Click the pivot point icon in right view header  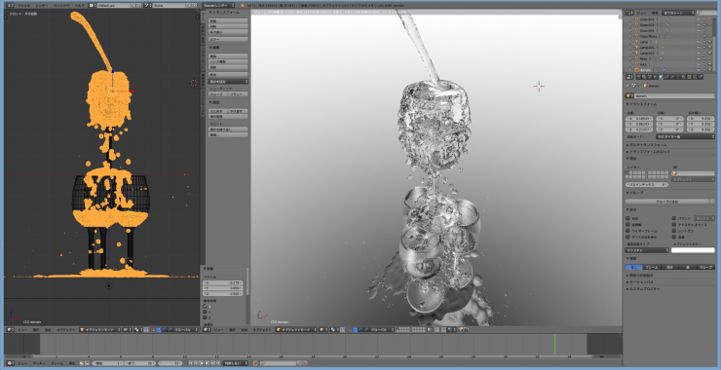333,329
